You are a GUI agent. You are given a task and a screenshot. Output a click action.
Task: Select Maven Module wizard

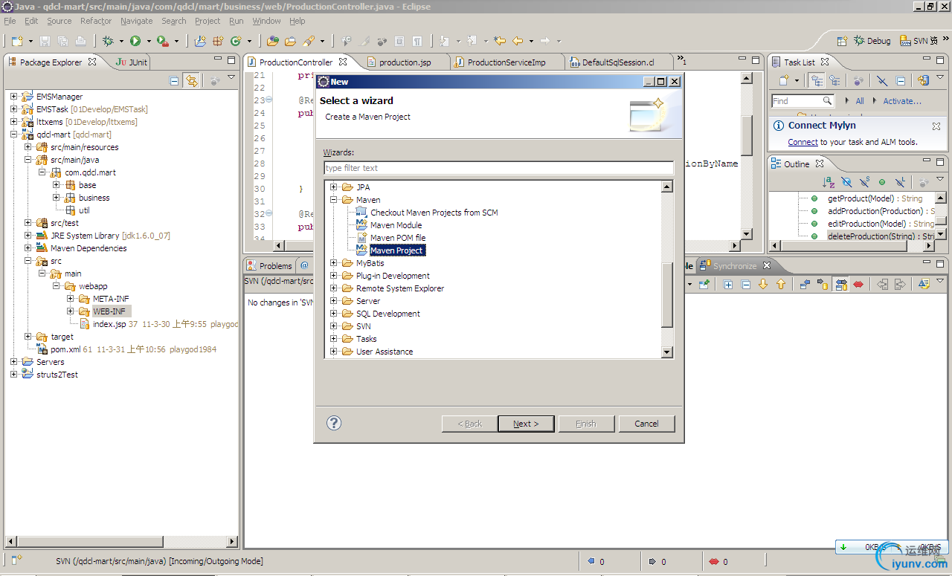tap(396, 225)
